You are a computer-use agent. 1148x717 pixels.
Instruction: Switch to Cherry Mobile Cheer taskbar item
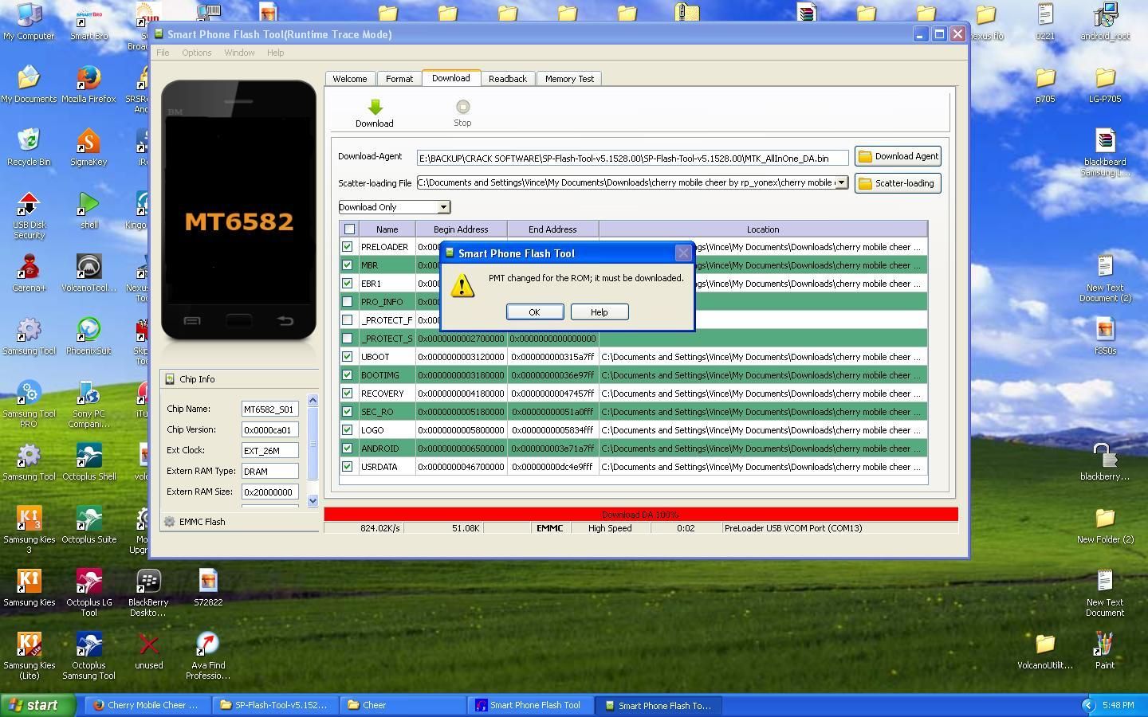click(x=149, y=705)
